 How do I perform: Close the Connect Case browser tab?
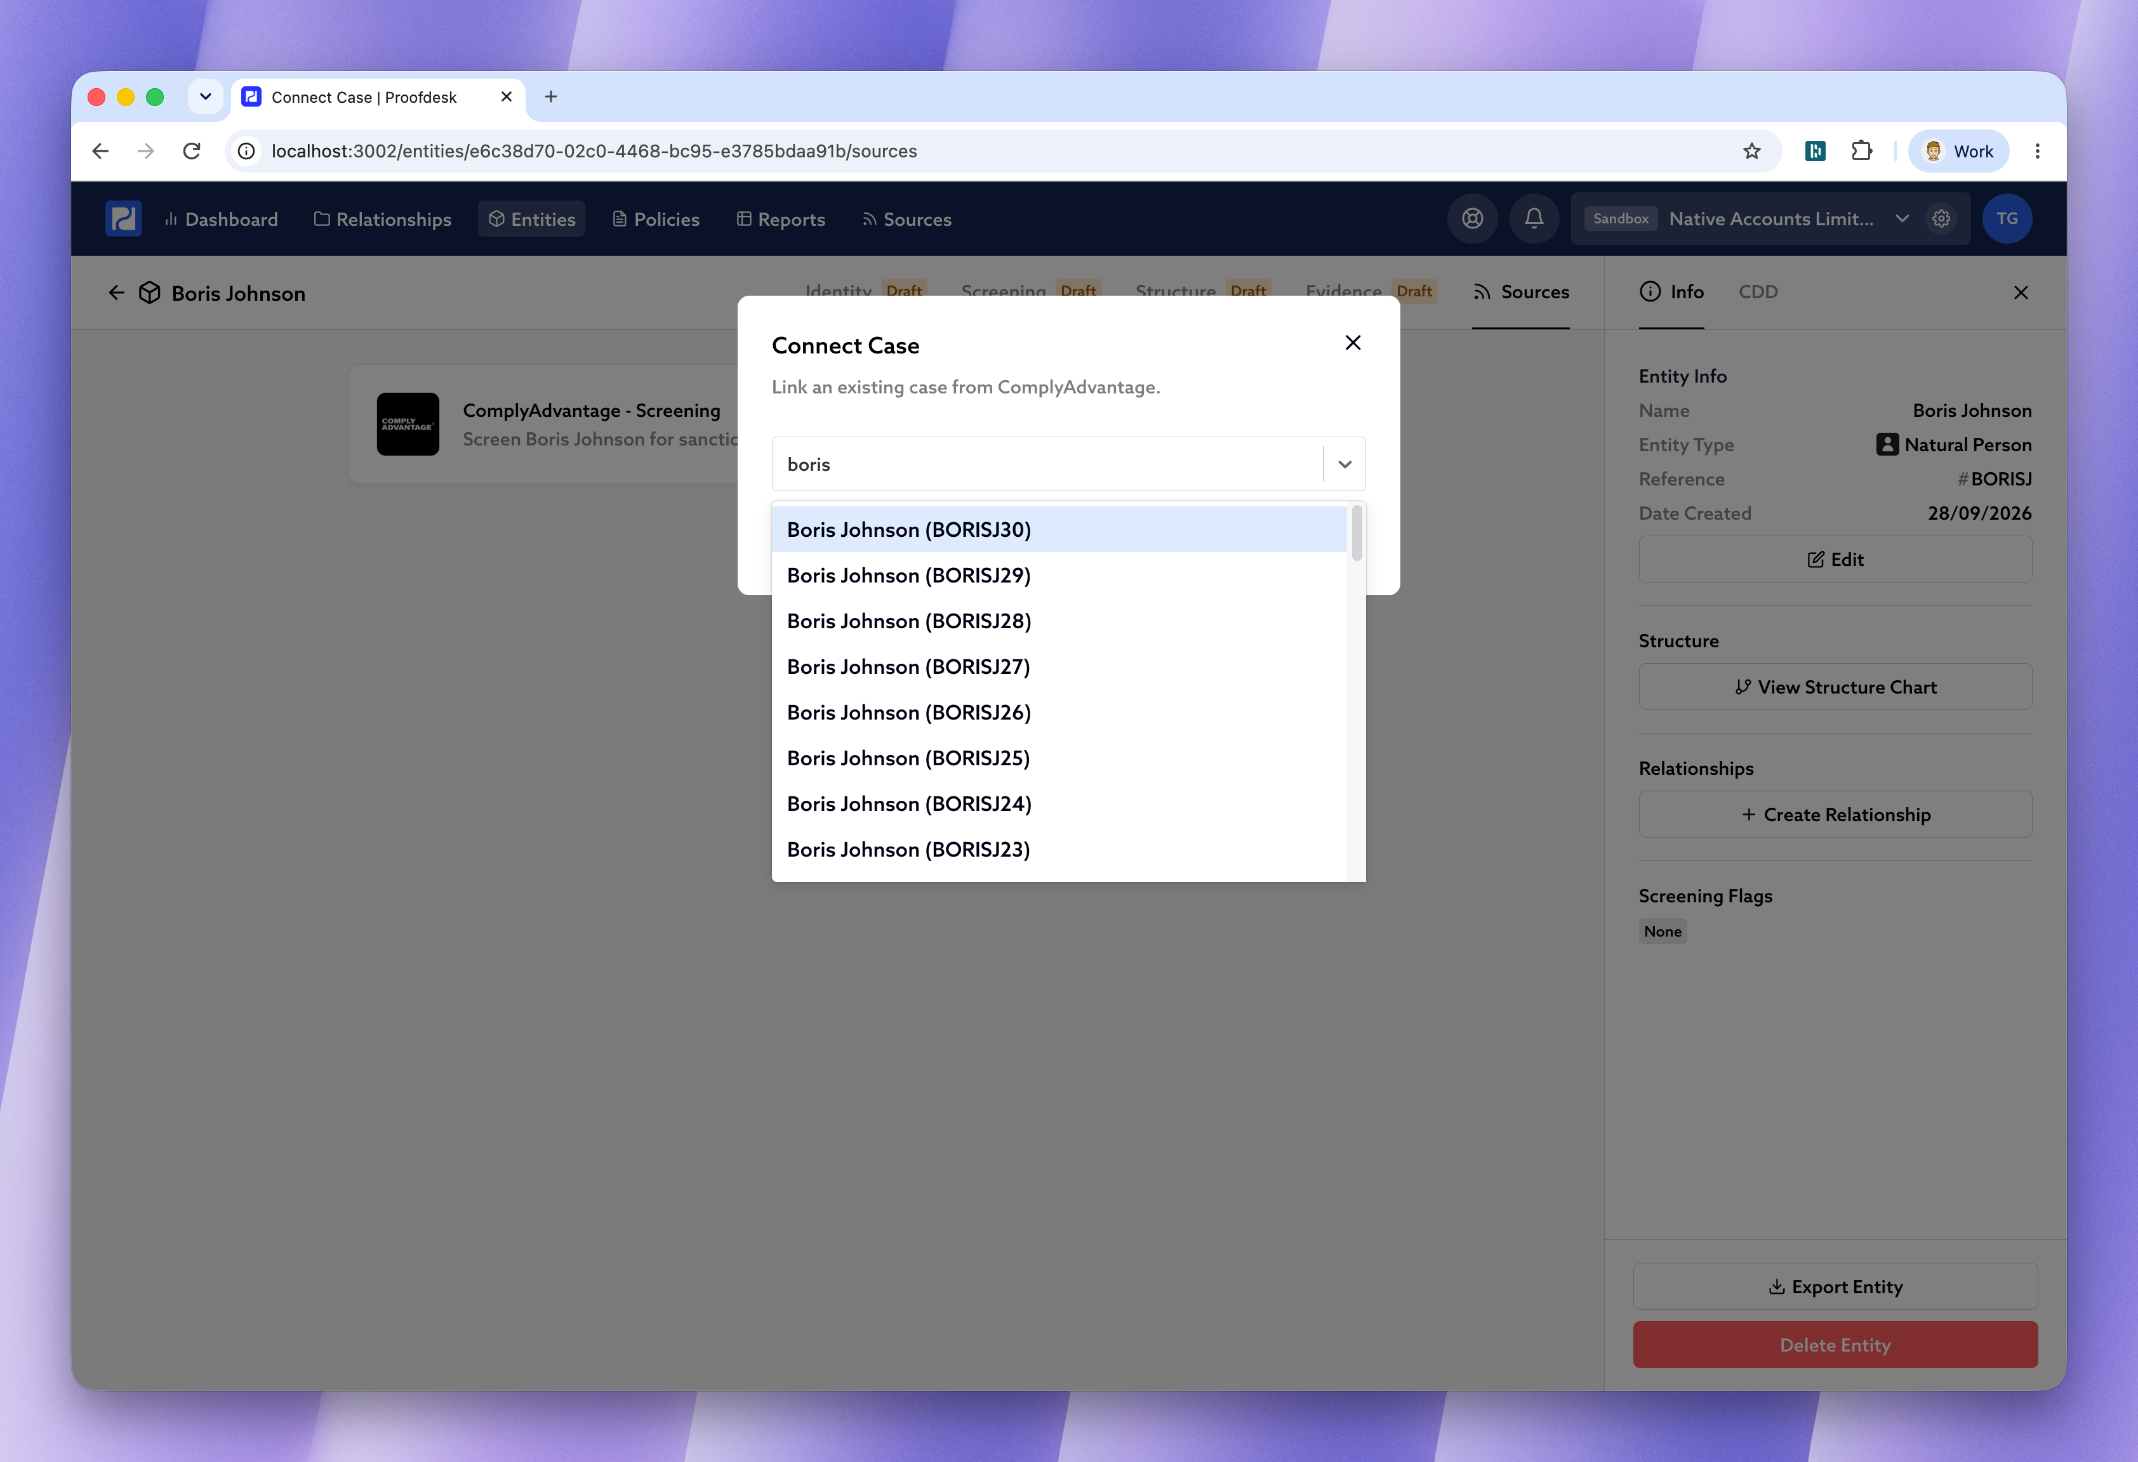pos(506,96)
